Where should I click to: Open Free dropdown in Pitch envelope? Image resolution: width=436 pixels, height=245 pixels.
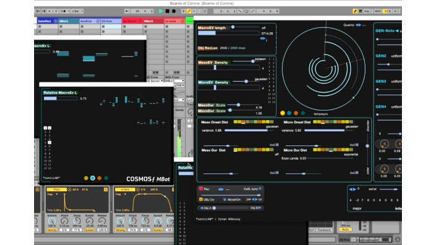tap(53, 194)
